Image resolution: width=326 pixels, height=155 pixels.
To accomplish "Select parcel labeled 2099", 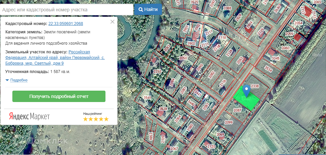I will (x=229, y=122).
